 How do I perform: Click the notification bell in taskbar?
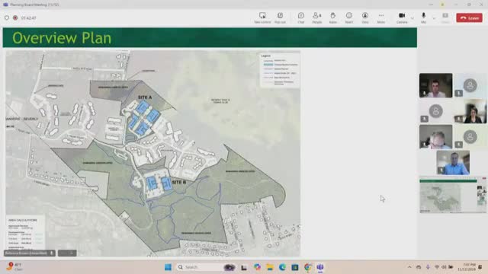480,267
